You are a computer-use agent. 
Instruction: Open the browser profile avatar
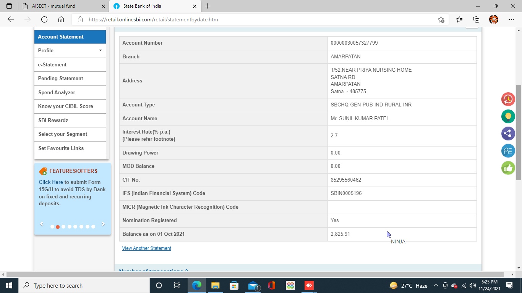494,19
